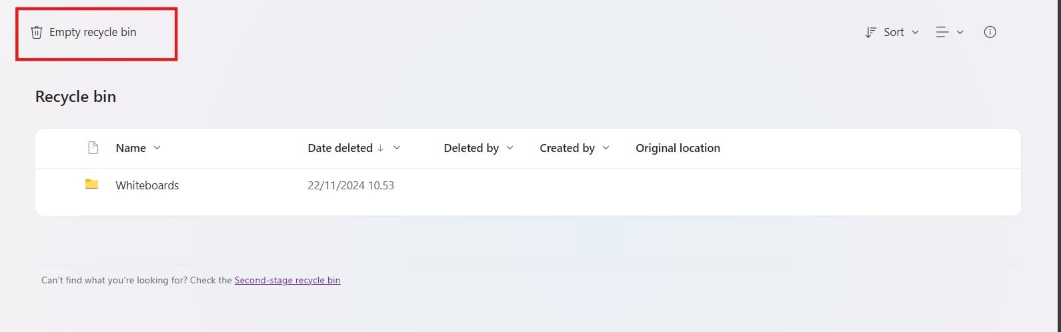Viewport: 1061px width, 332px height.
Task: Open the Second-stage recycle bin link
Action: click(x=287, y=280)
